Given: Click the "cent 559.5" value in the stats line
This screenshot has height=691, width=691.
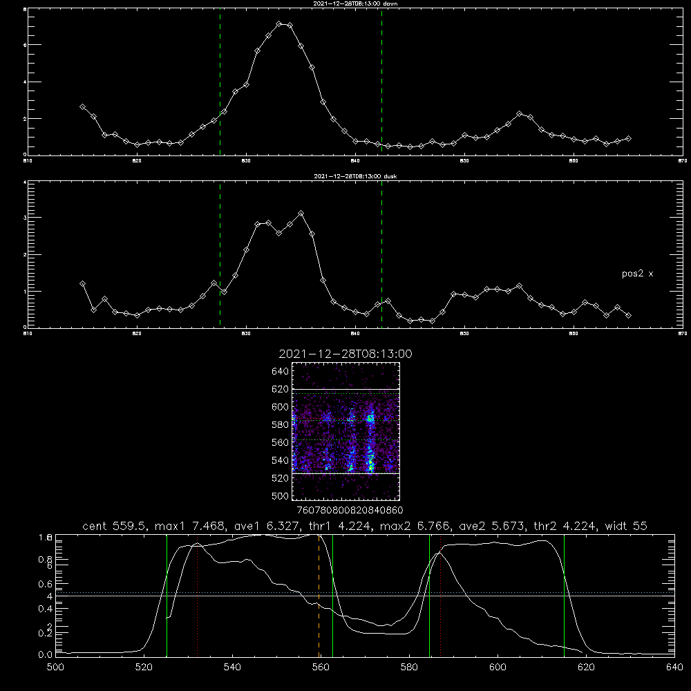Looking at the screenshot, I should (x=116, y=526).
